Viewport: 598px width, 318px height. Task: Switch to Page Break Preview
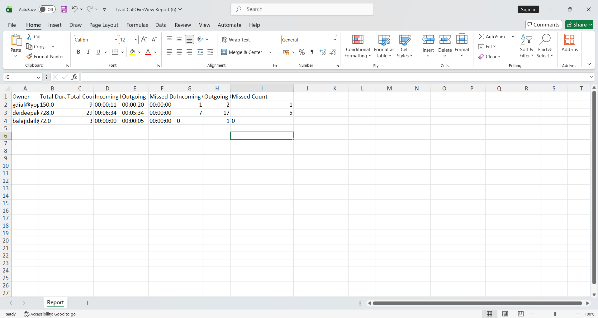pyautogui.click(x=521, y=314)
